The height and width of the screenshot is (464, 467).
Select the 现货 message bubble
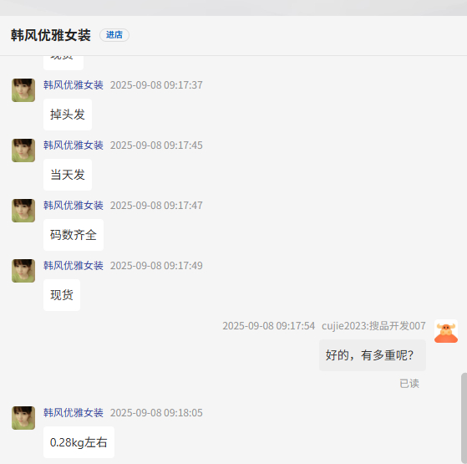[x=62, y=295]
